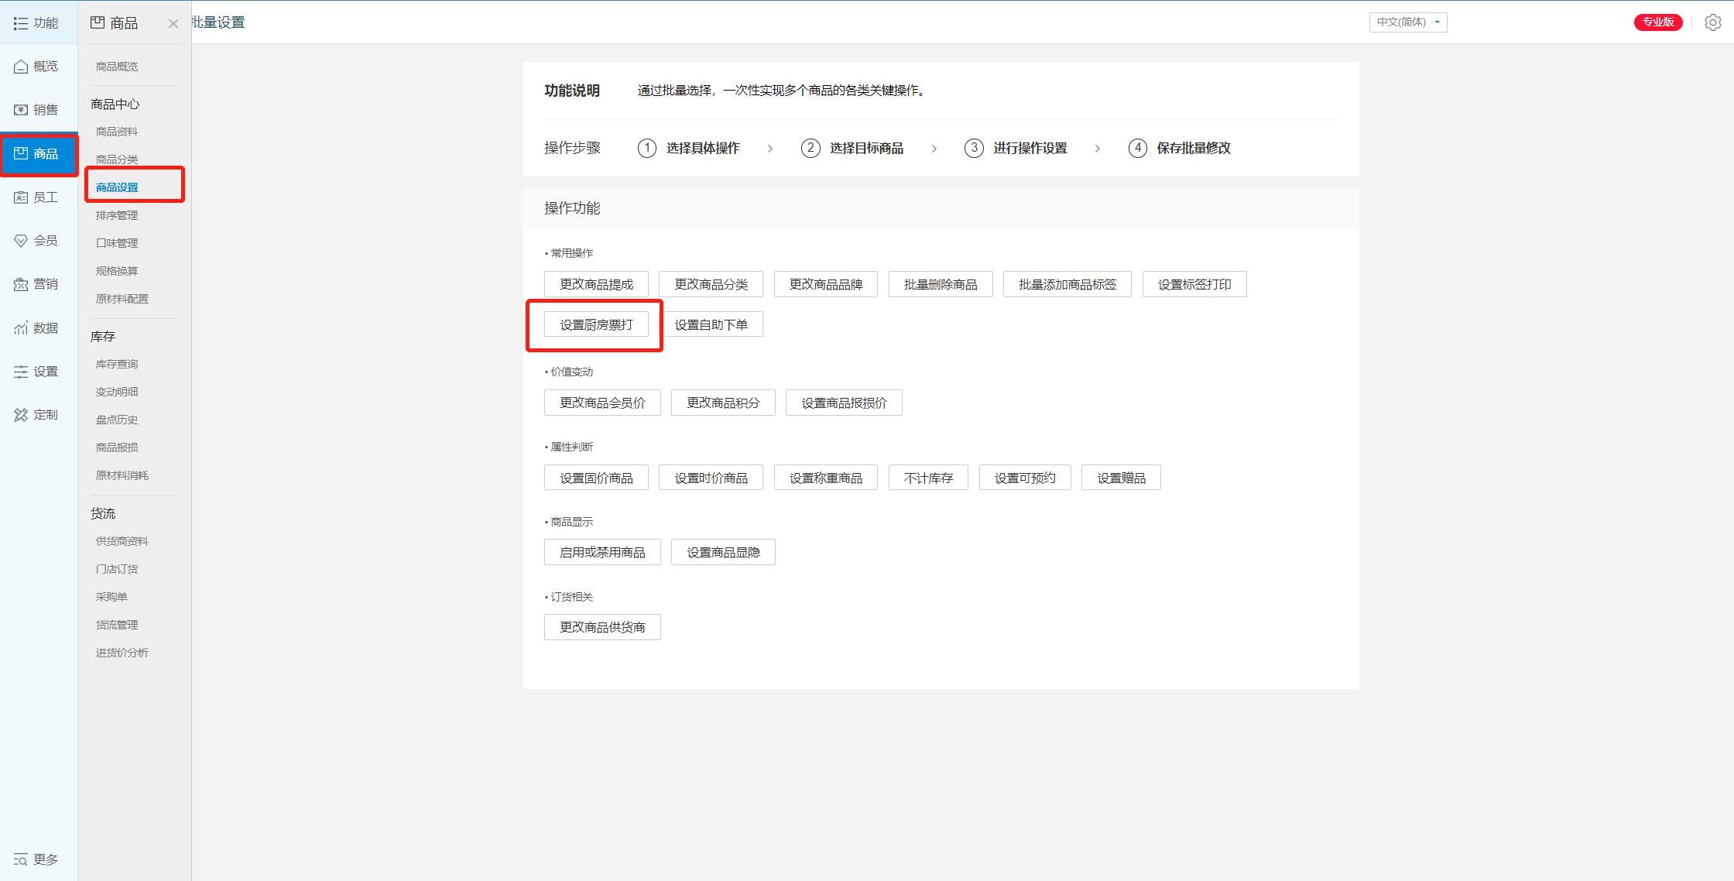
Task: Select 库存查询 submenu item
Action: pos(117,364)
